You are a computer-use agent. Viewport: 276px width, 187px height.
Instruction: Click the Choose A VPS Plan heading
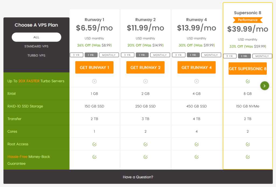click(x=36, y=25)
